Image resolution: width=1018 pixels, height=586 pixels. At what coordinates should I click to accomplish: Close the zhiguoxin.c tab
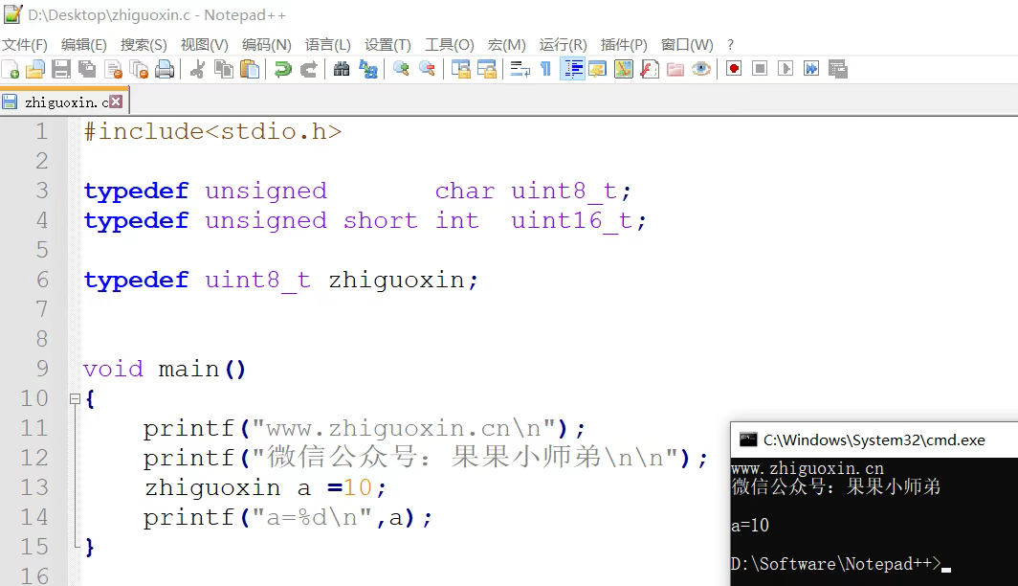tap(117, 101)
